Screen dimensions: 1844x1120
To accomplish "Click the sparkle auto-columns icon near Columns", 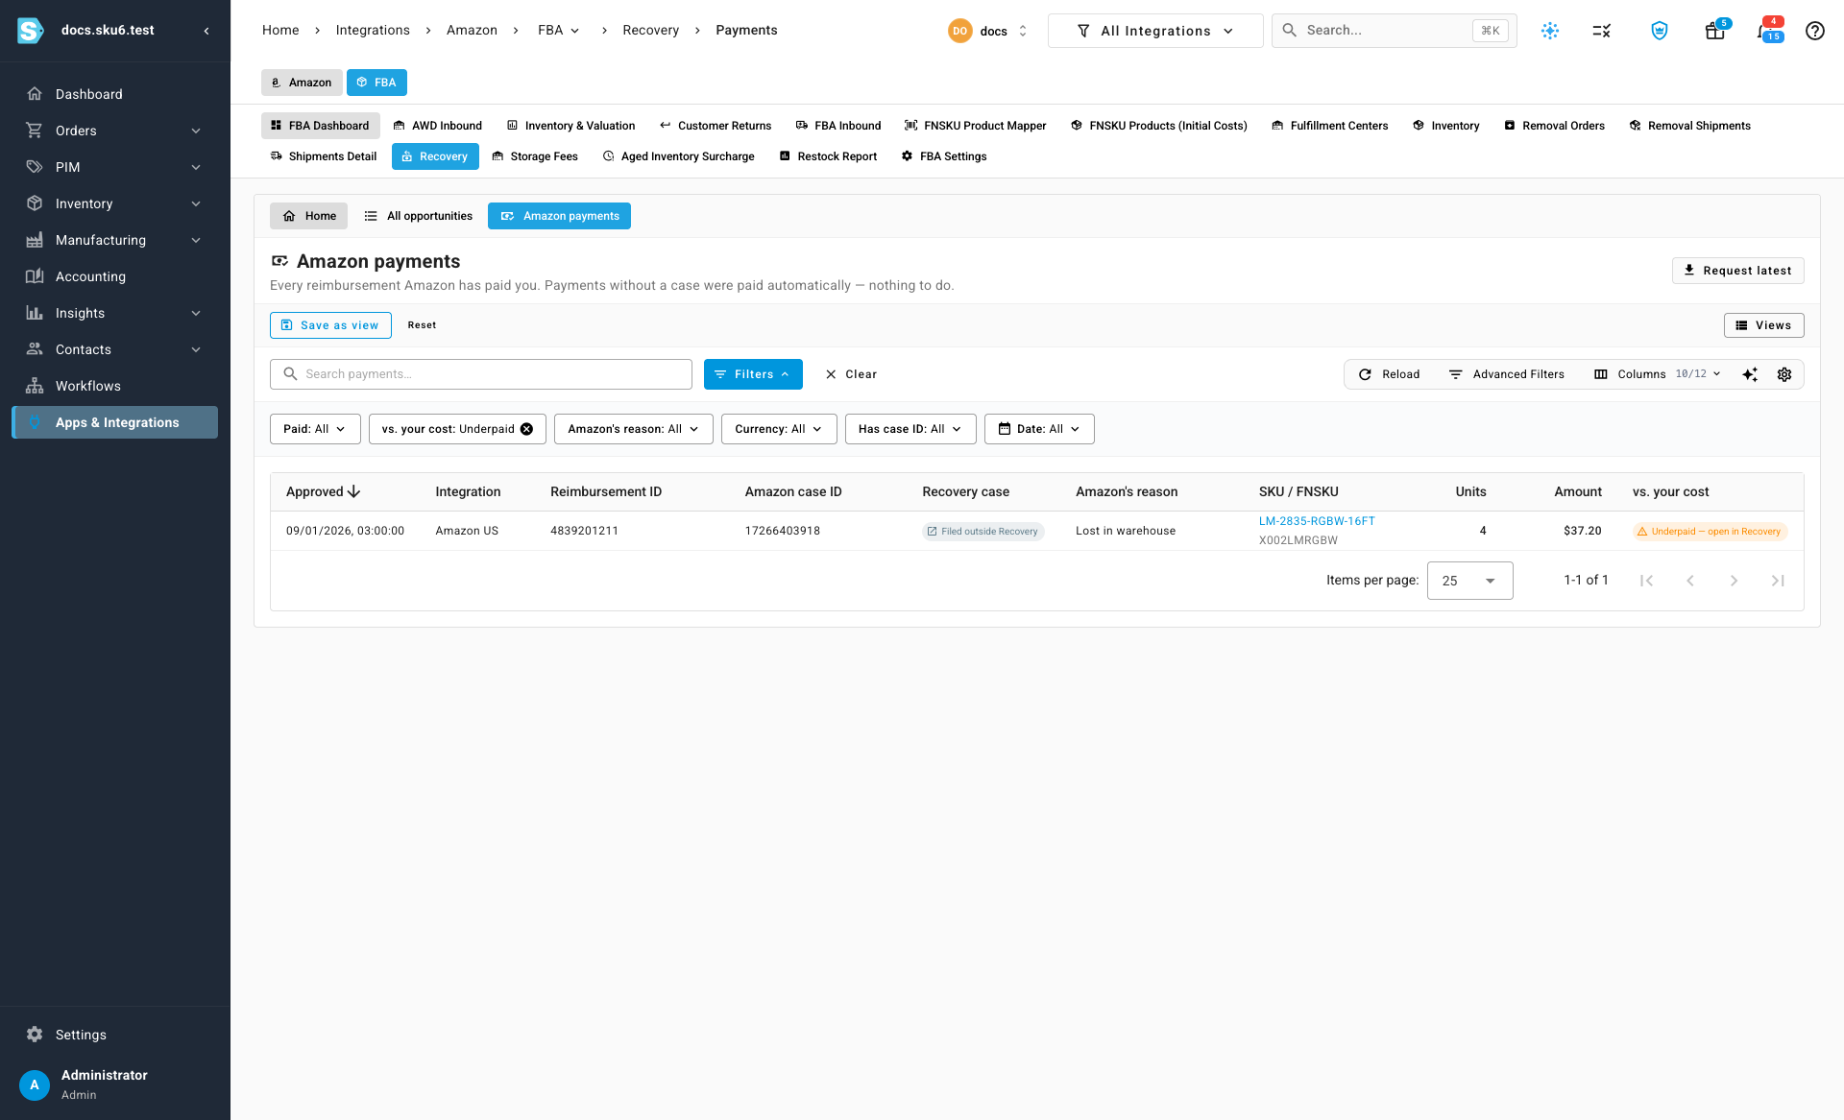I will coord(1750,374).
